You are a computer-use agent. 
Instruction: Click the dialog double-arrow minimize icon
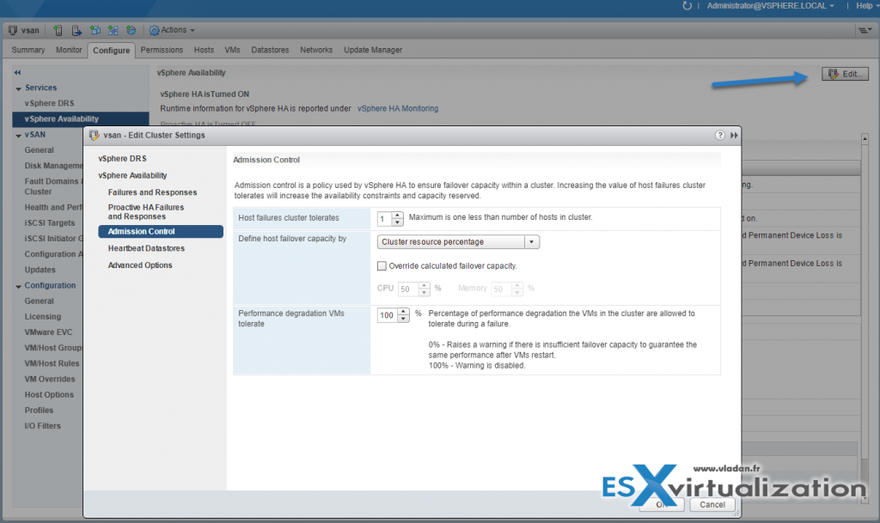coord(734,135)
